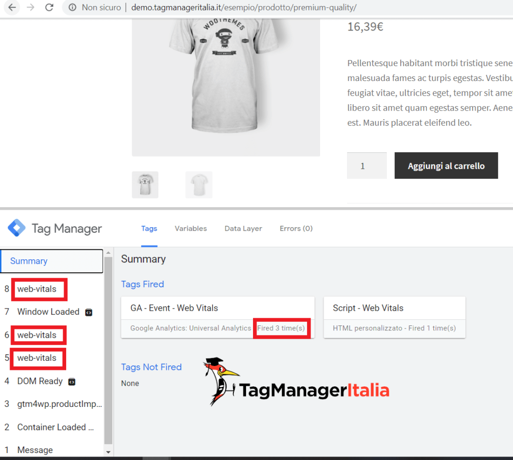Select event 3 gtm4wp.productImp...
Image resolution: width=513 pixels, height=460 pixels.
60,404
